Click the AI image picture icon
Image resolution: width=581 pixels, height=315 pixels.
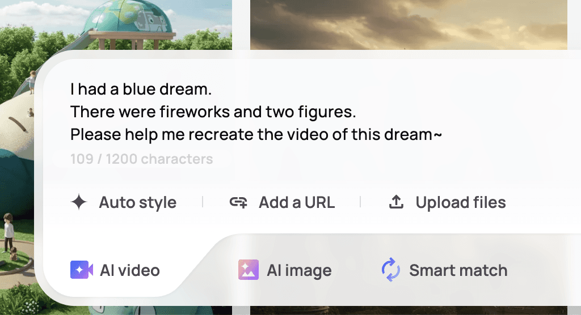pos(249,270)
